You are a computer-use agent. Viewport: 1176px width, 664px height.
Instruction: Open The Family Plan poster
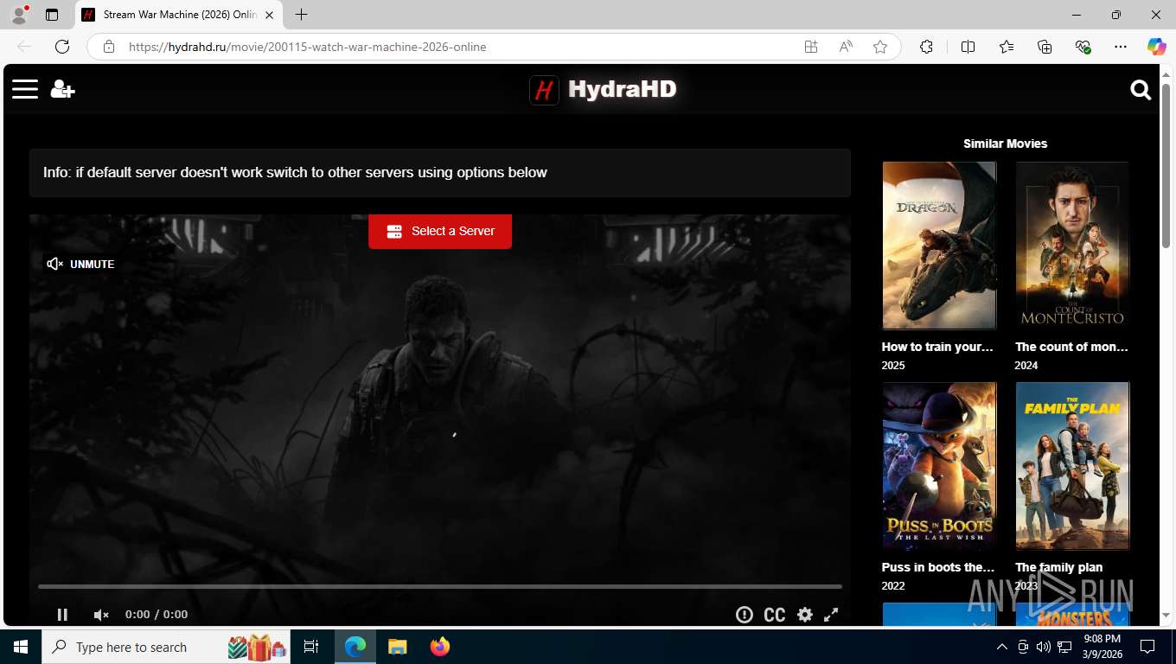1072,466
